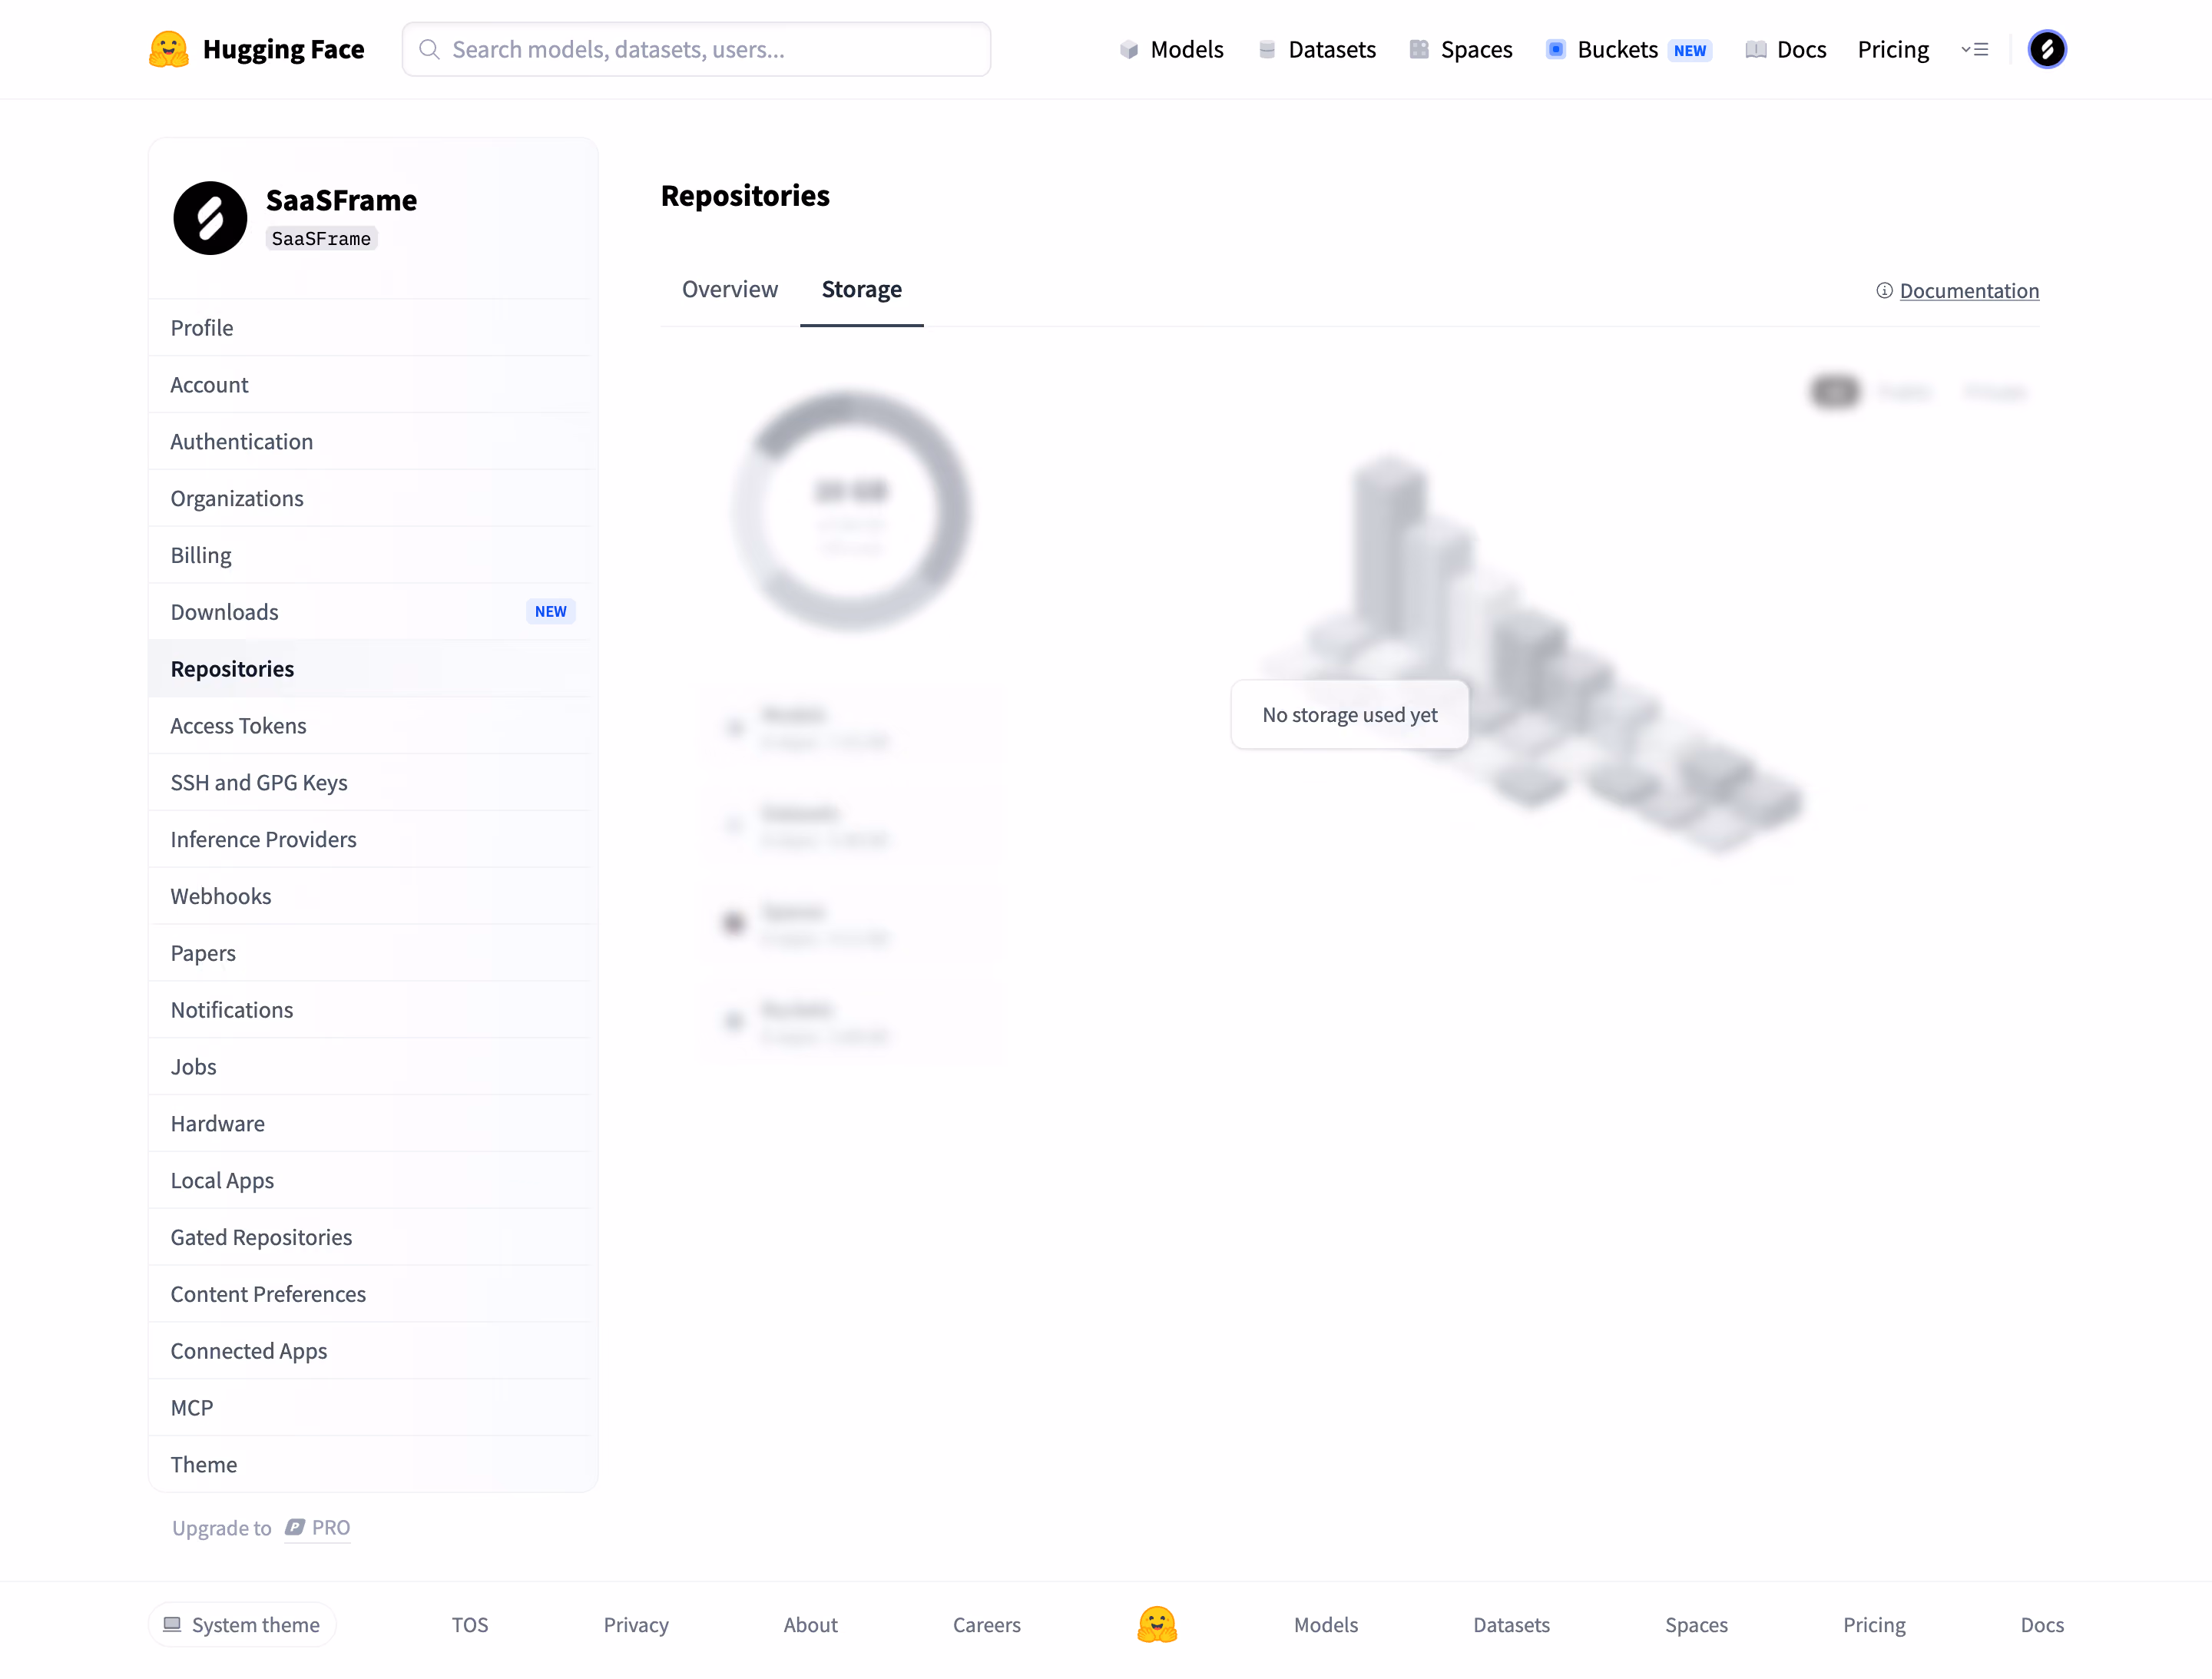Open Authentication settings
This screenshot has height=1679, width=2212.
373,441
